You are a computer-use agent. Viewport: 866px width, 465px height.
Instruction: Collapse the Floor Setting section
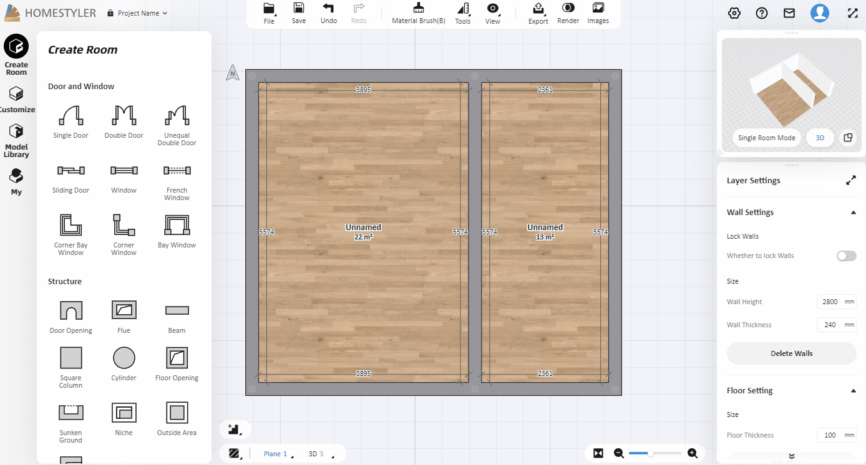tap(853, 391)
